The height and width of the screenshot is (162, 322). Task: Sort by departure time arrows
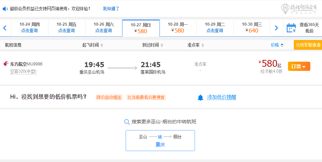pos(102,45)
